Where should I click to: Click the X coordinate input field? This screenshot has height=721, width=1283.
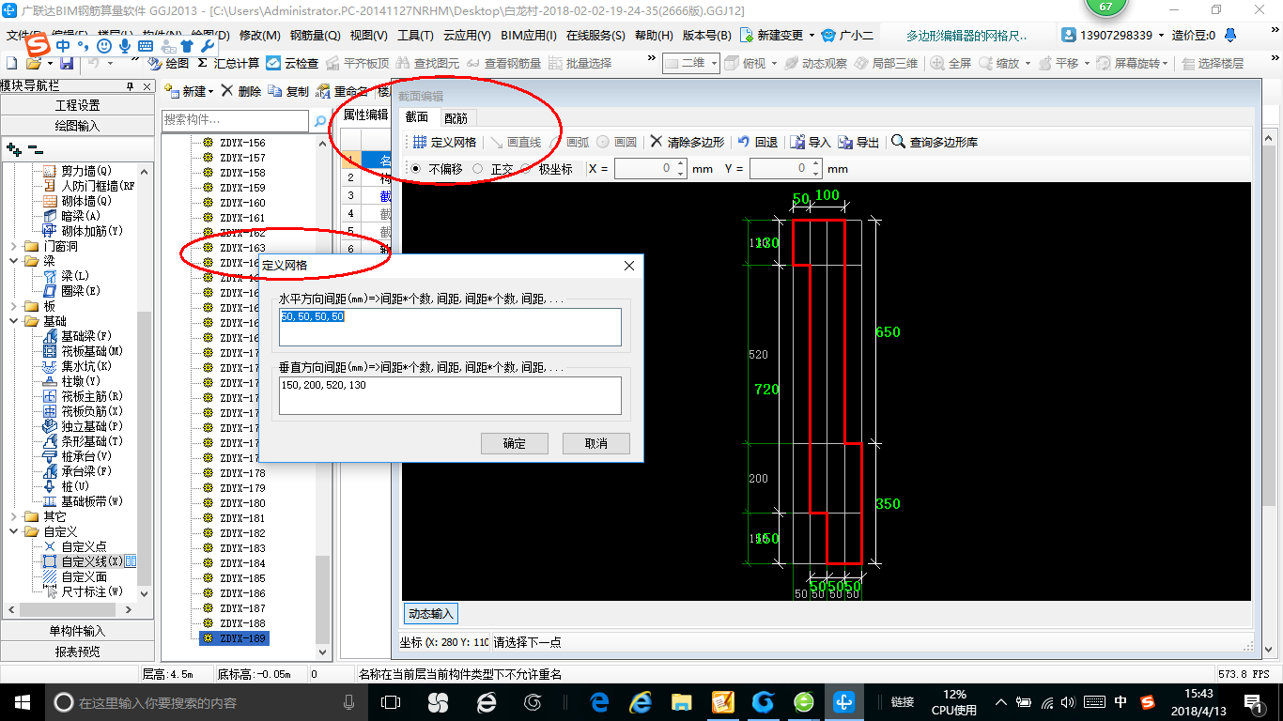tap(650, 169)
